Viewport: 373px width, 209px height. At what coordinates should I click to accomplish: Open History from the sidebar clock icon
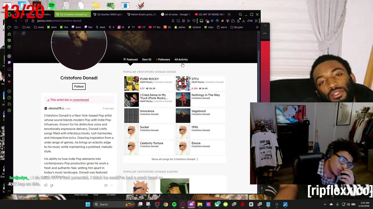(9, 98)
